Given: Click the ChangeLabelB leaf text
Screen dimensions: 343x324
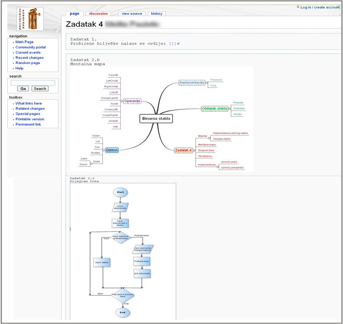Looking at the screenshot, I should [109, 98].
